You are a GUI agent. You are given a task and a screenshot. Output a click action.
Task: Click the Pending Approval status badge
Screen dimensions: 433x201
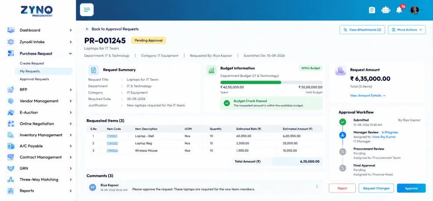tap(148, 40)
